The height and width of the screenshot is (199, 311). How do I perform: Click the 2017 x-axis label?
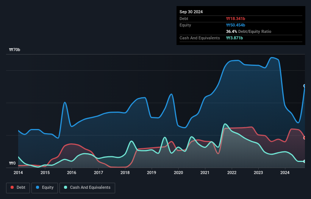(x=98, y=173)
